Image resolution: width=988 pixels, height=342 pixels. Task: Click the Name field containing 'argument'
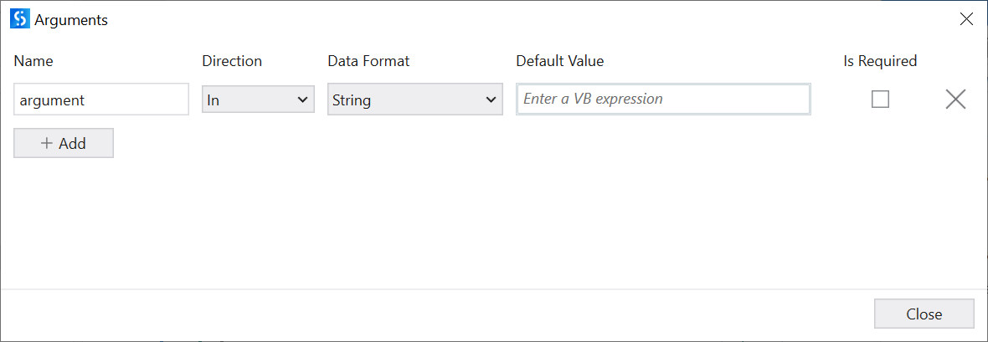101,100
